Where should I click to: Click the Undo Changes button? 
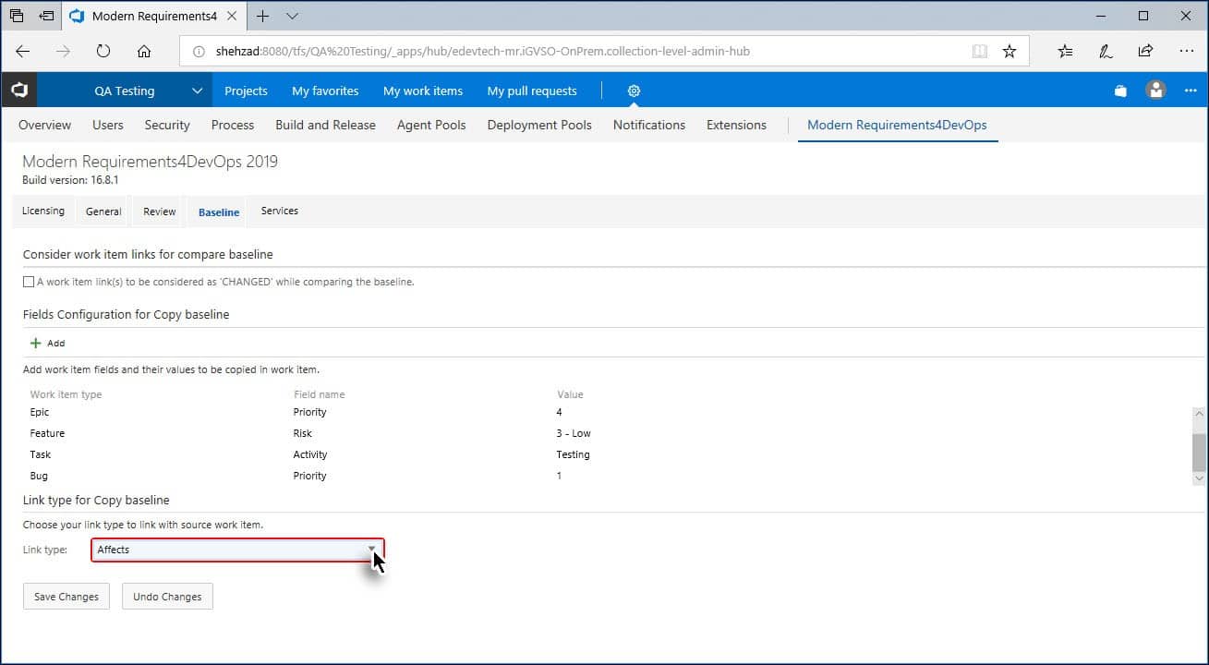pos(167,597)
